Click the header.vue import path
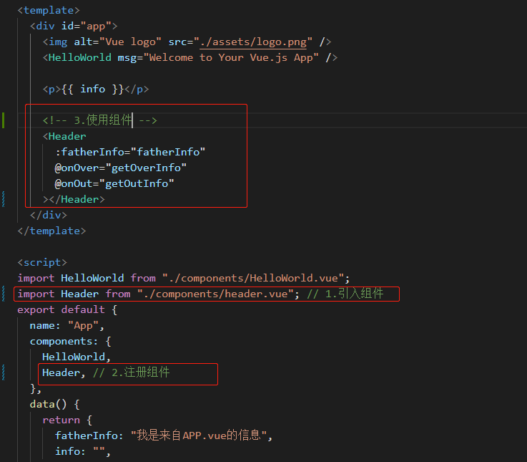527x462 pixels. pos(215,294)
